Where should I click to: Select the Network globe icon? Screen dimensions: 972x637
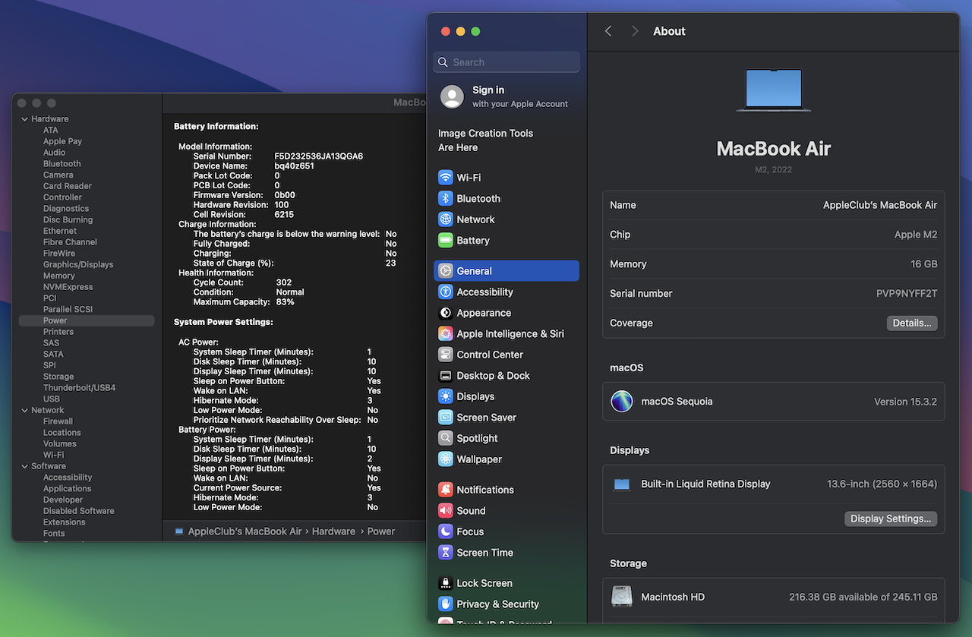click(x=446, y=219)
